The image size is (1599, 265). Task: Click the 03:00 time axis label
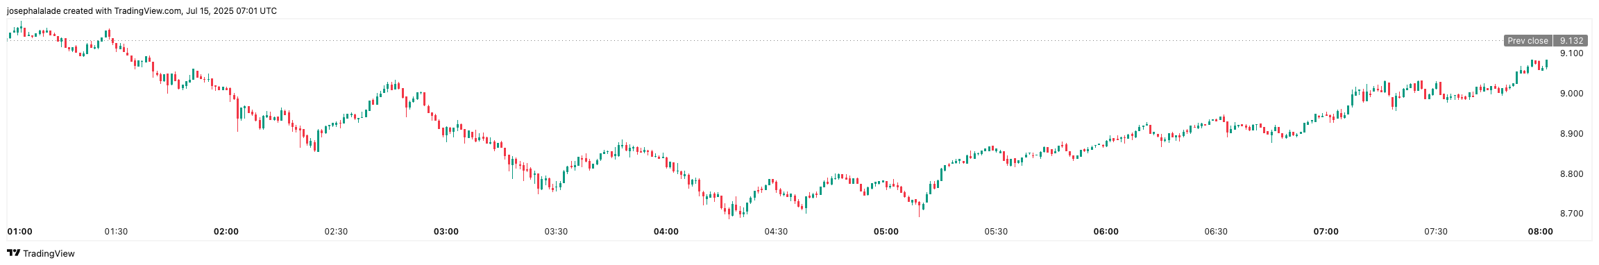(446, 231)
